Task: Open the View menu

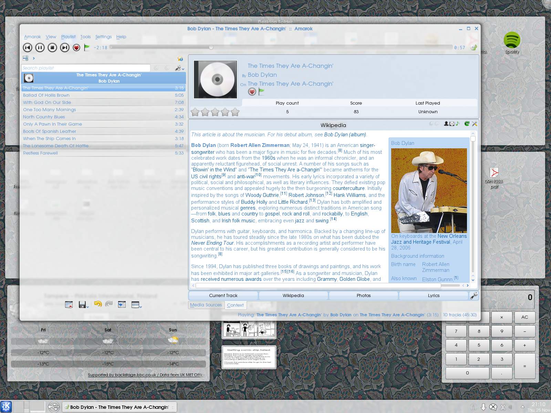Action: tap(51, 37)
